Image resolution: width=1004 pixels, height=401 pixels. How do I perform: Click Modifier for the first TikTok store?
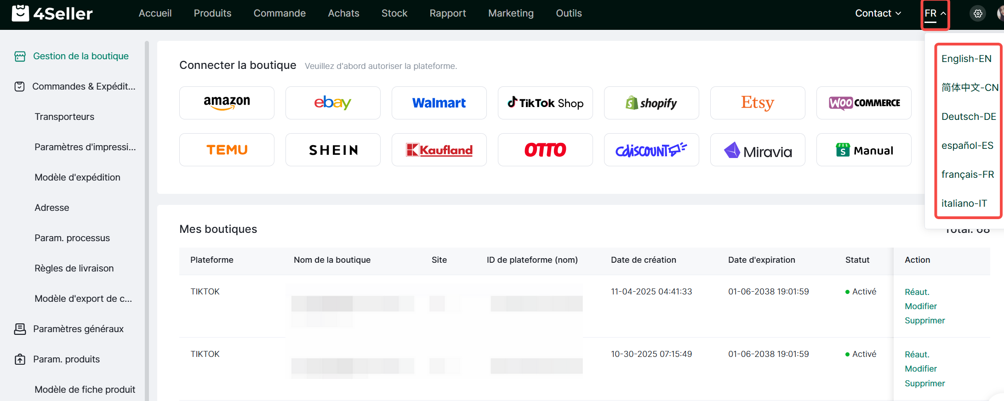[920, 306]
